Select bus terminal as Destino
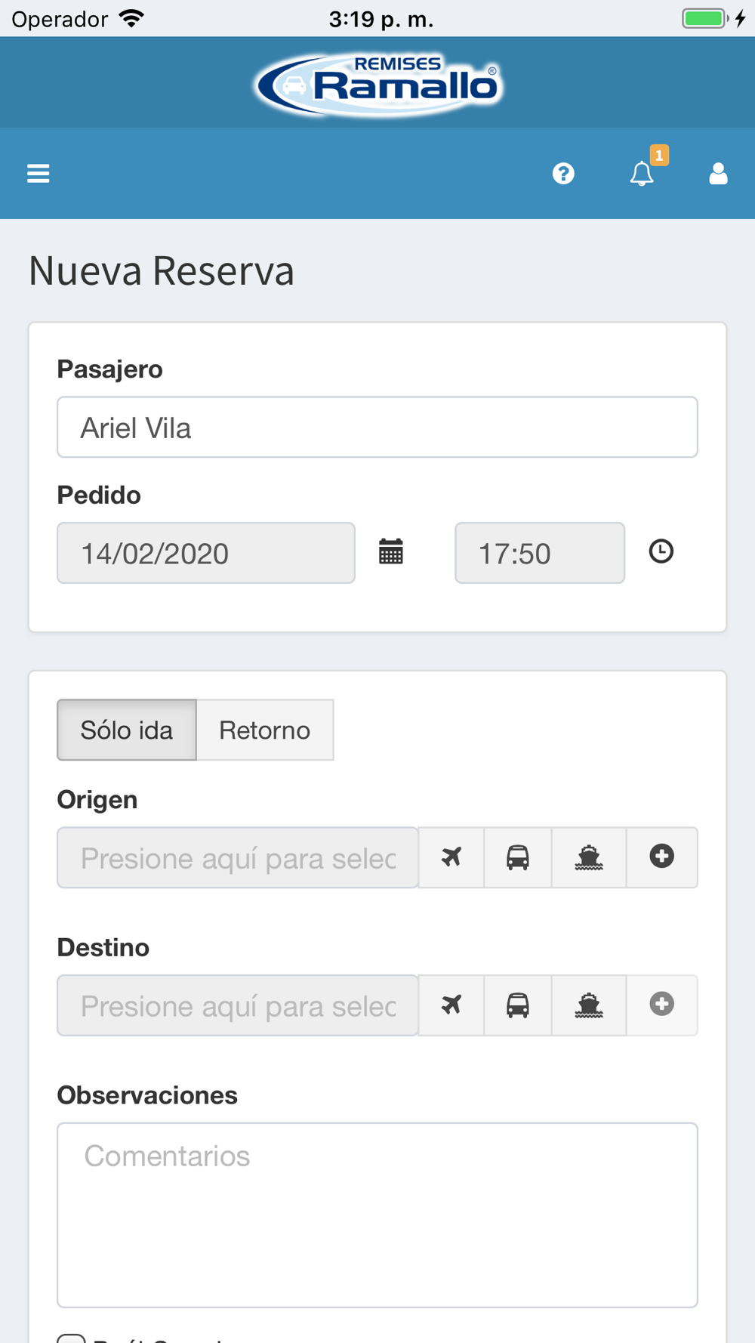The image size is (755, 1343). pyautogui.click(x=518, y=1005)
